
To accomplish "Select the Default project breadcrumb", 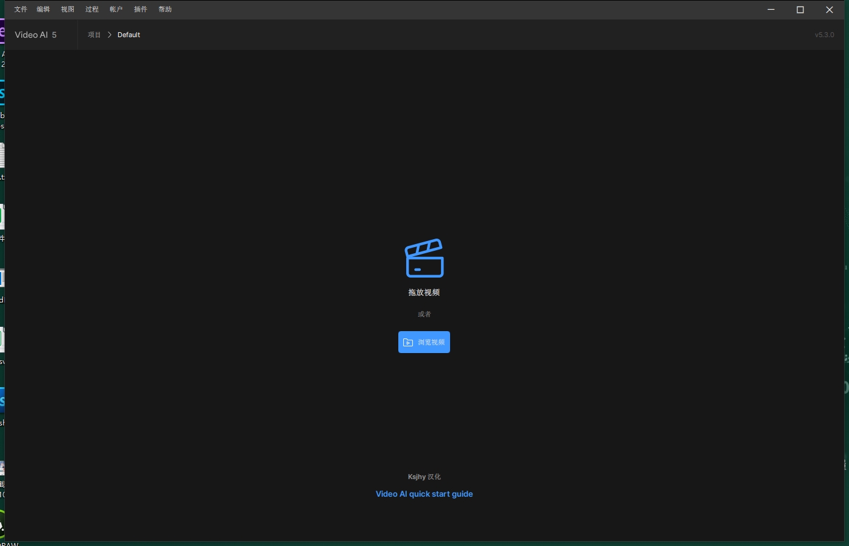I will 129,35.
